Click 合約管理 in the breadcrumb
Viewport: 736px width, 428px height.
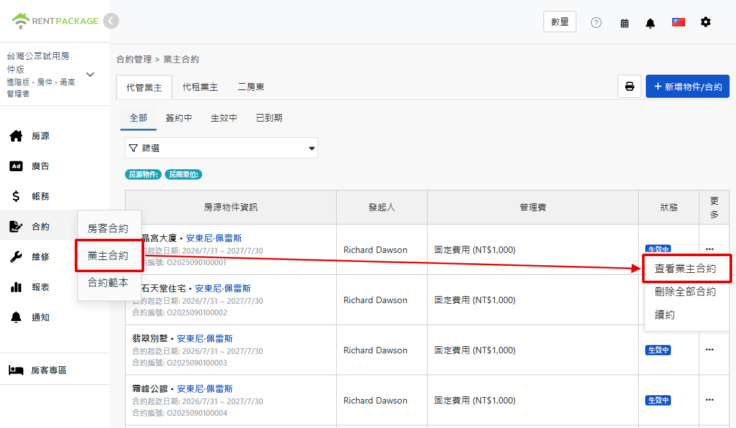coord(134,60)
